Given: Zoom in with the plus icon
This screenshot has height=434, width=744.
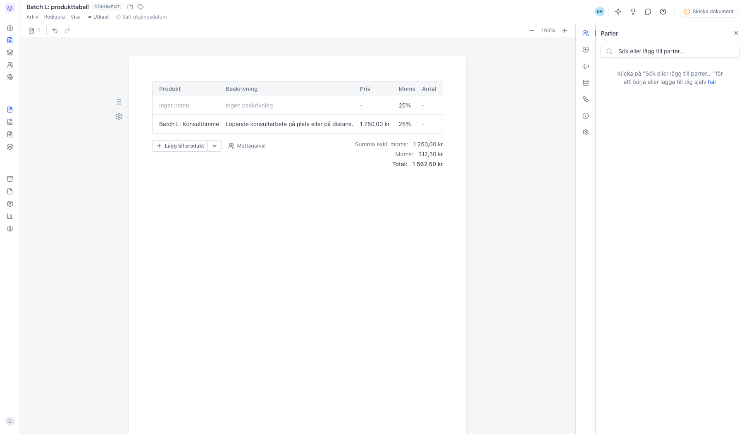Looking at the screenshot, I should 565,31.
